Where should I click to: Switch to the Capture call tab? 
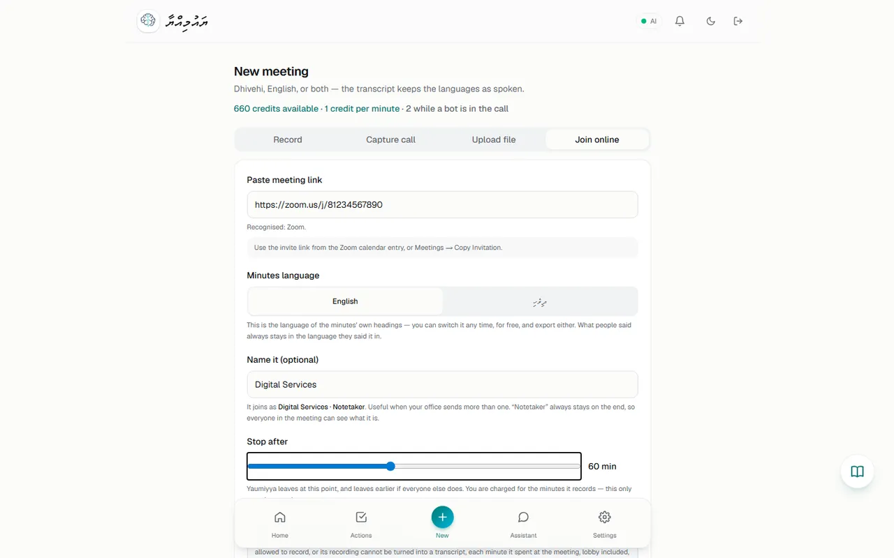(x=390, y=139)
